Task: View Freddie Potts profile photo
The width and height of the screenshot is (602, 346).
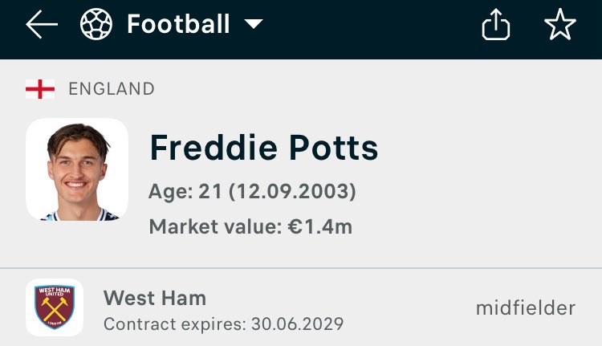Action: coord(77,169)
